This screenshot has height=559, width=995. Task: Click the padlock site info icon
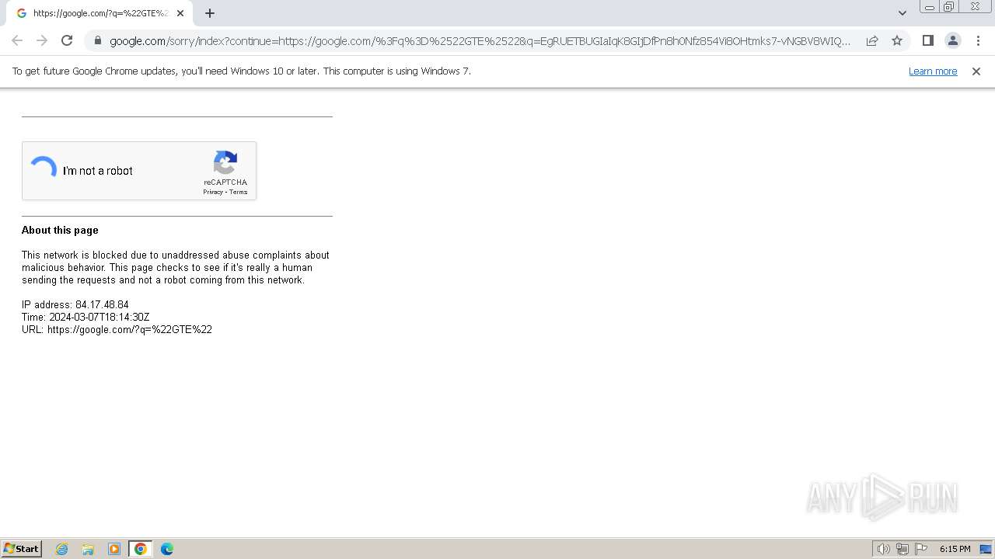pyautogui.click(x=97, y=40)
